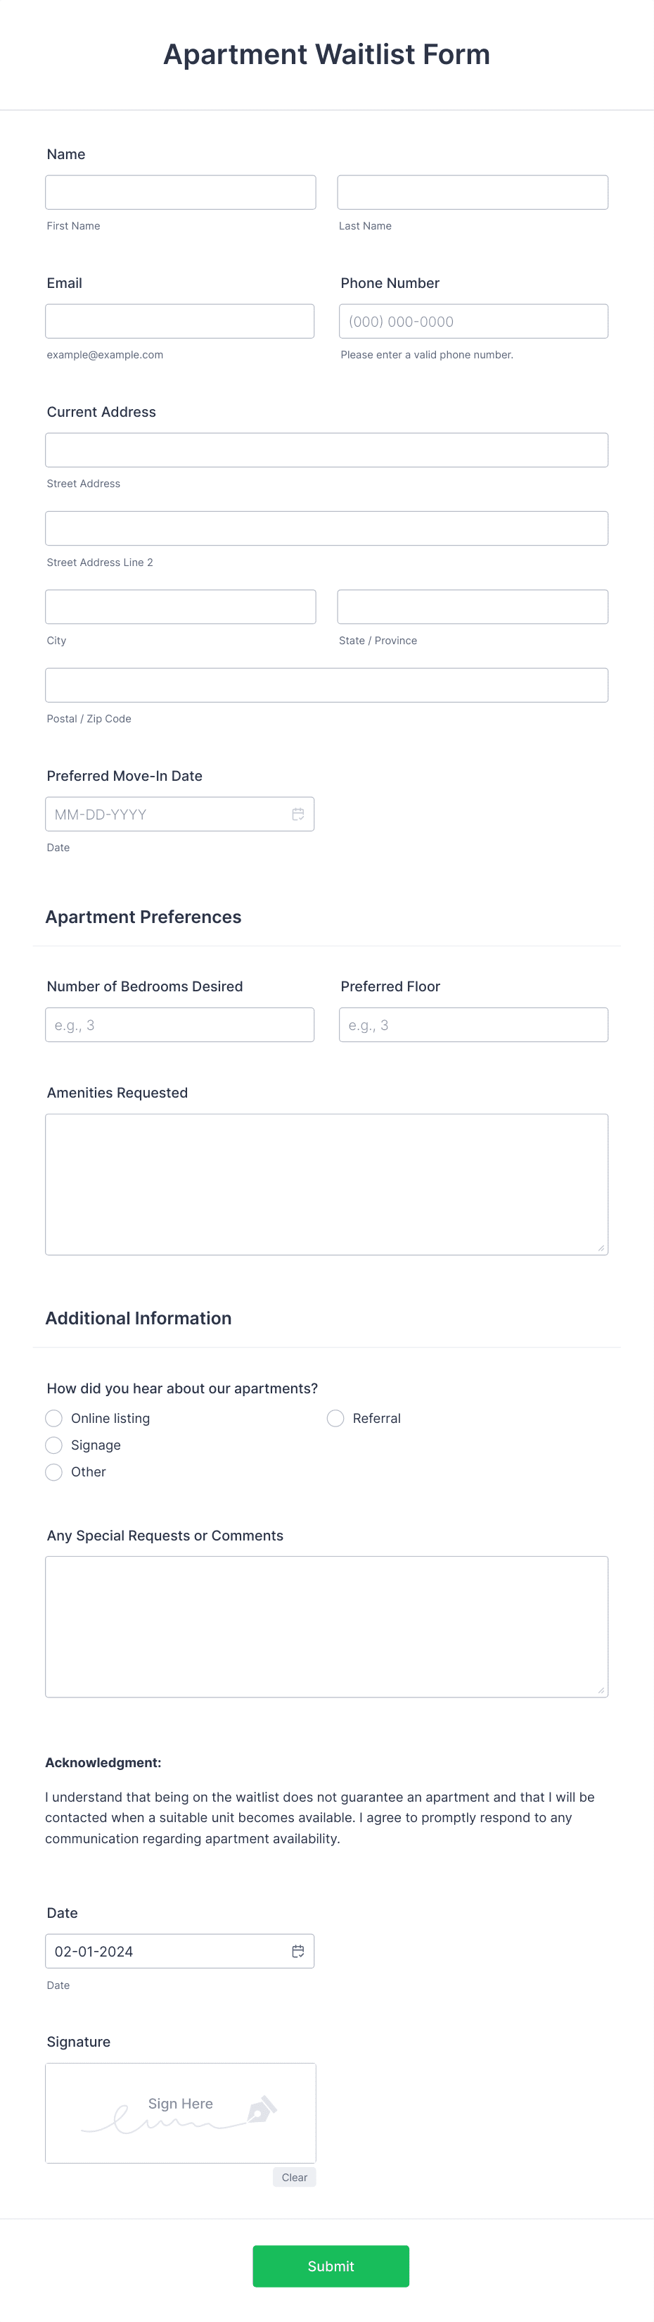Open the Preferred Move-In Date calendar picker

pyautogui.click(x=298, y=814)
